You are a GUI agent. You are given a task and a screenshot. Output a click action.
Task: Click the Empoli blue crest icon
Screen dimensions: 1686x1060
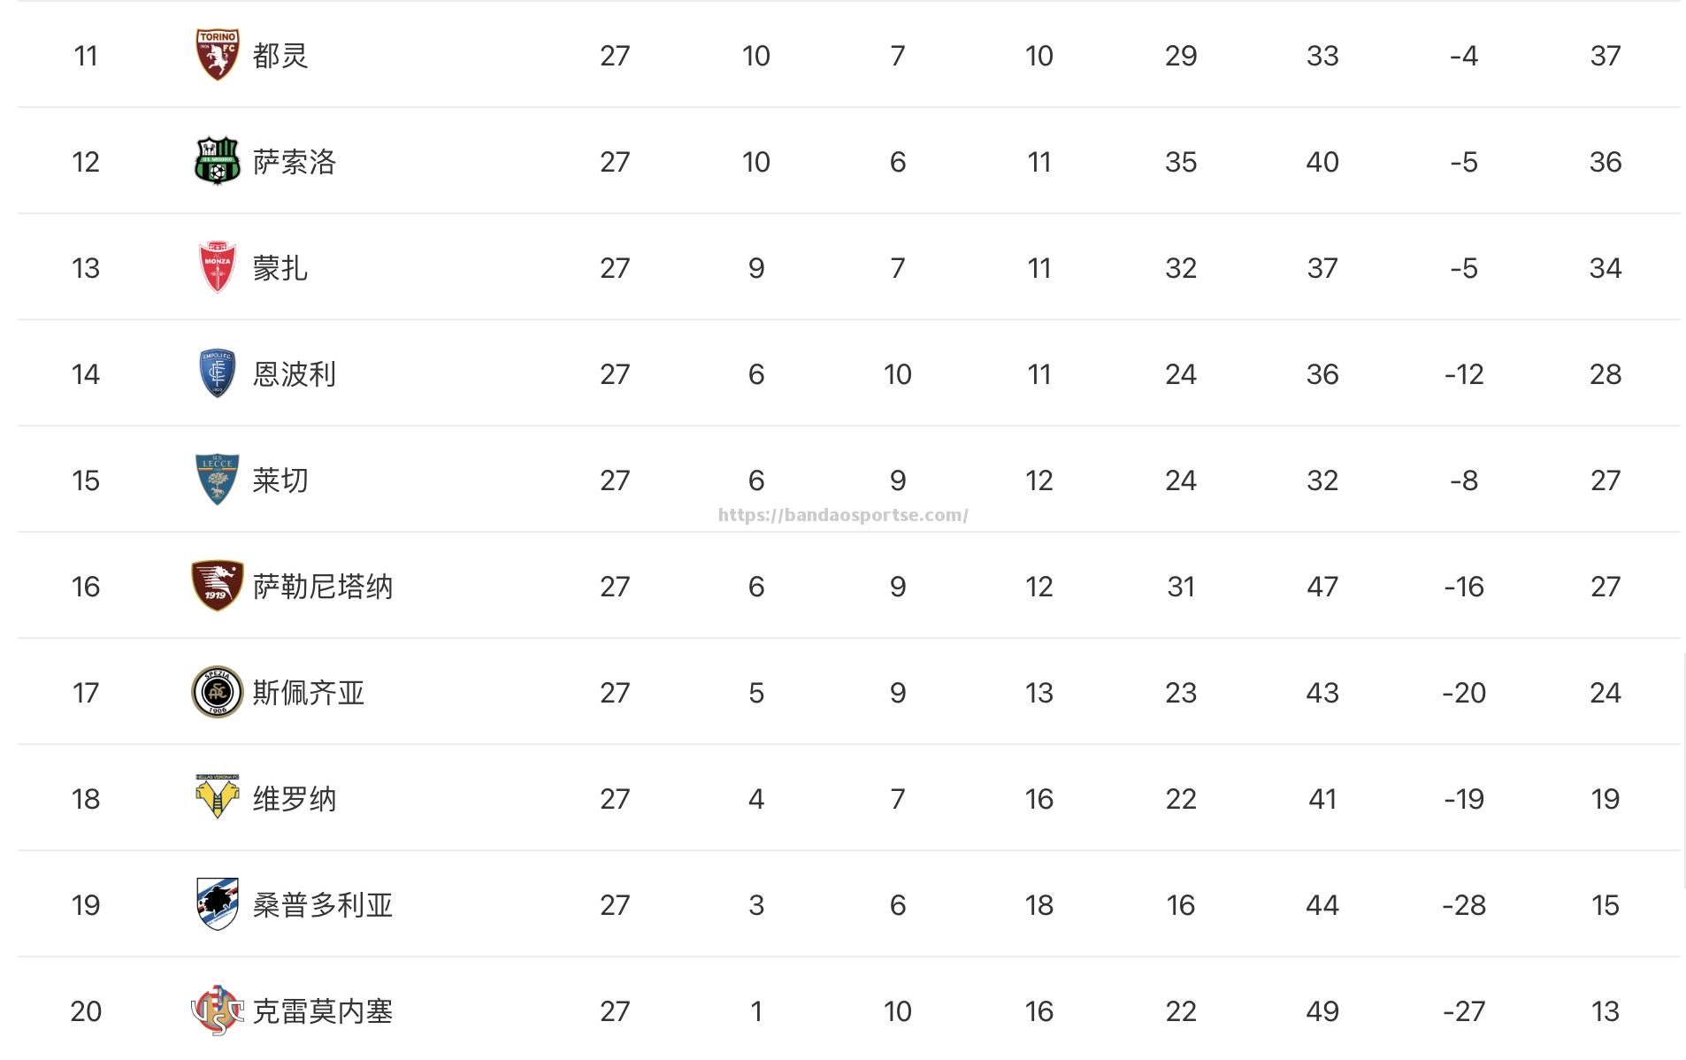[x=217, y=373]
